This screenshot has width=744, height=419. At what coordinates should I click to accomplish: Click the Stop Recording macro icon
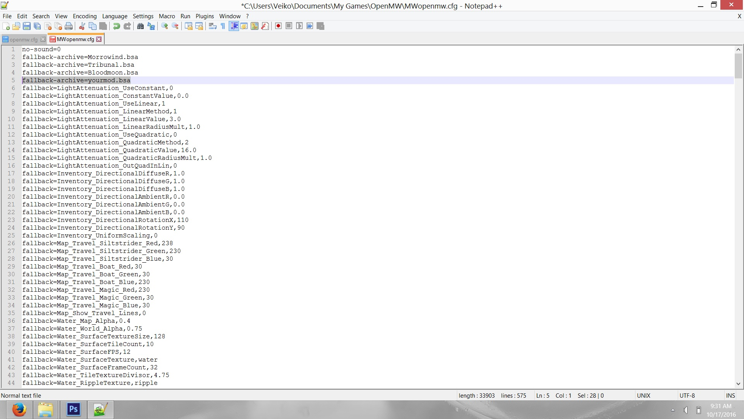click(289, 26)
